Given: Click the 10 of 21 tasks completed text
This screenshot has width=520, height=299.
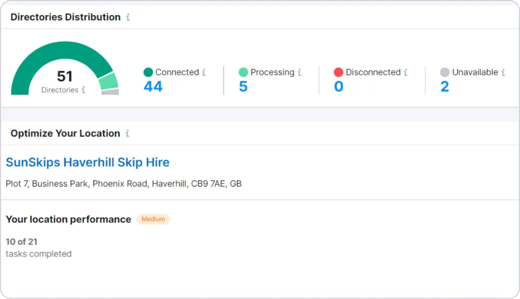Looking at the screenshot, I should pyautogui.click(x=39, y=248).
